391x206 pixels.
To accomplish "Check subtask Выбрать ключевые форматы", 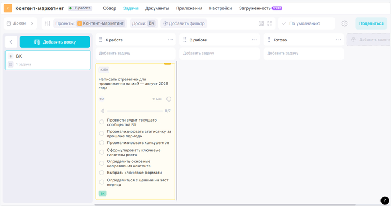I will [x=102, y=173].
